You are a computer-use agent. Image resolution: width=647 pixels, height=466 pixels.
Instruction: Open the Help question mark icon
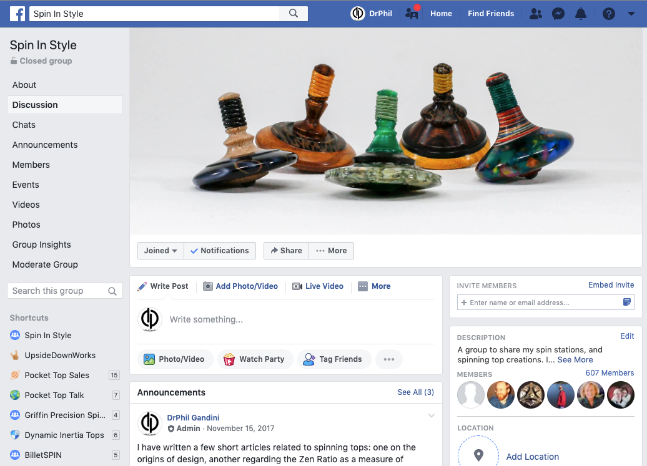[x=608, y=13]
